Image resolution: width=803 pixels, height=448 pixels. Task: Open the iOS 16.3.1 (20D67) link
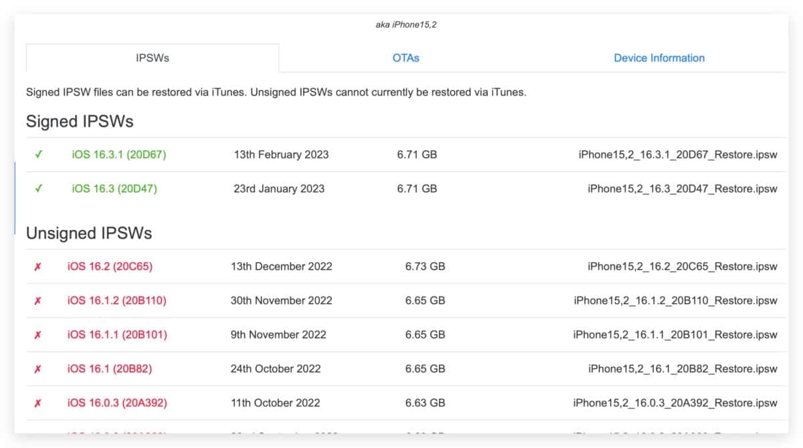coord(118,154)
